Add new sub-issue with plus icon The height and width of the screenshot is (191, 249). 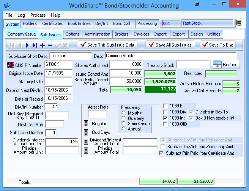42,45
